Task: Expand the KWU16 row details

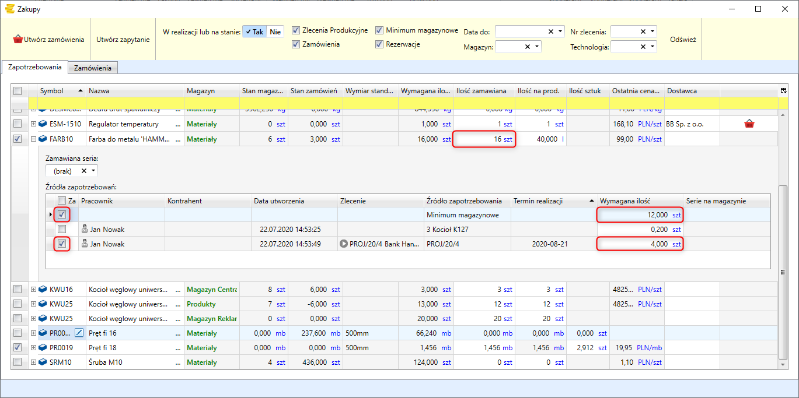Action: pyautogui.click(x=33, y=290)
